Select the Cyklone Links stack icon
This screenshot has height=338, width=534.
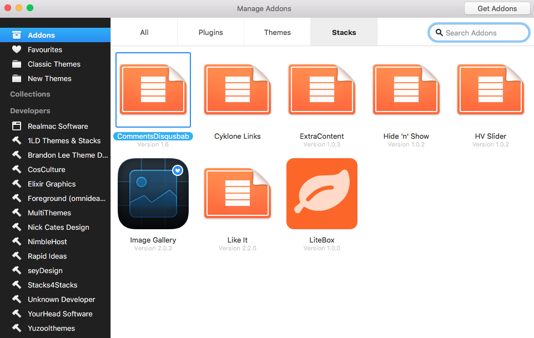(238, 89)
